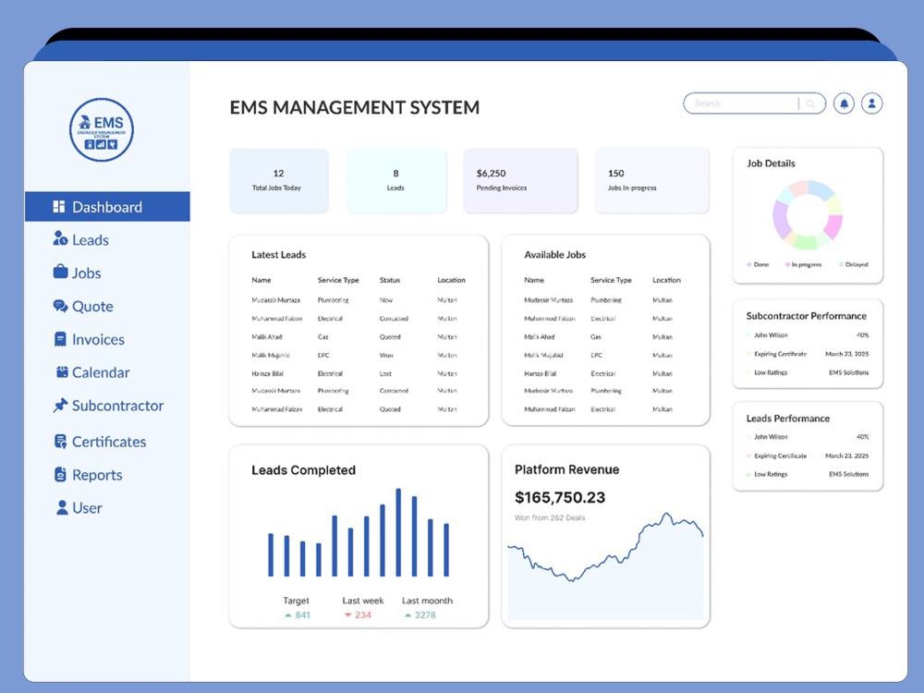Click Service Type header in Available Jobs
The width and height of the screenshot is (924, 693).
(x=611, y=280)
